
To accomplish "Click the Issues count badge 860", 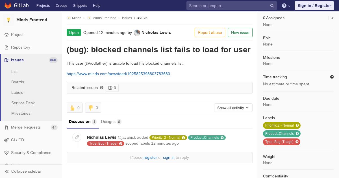I will pyautogui.click(x=53, y=60).
